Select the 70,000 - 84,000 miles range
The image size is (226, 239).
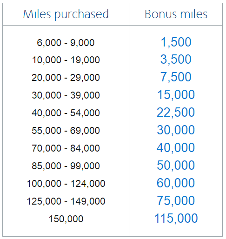(x=66, y=148)
